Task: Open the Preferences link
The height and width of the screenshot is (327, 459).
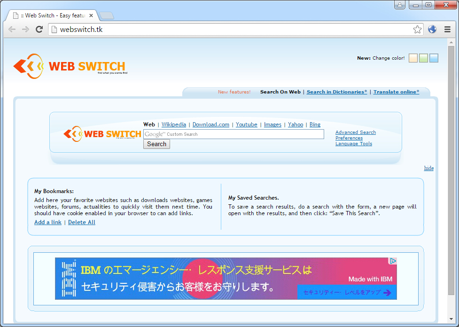Action: pos(349,138)
